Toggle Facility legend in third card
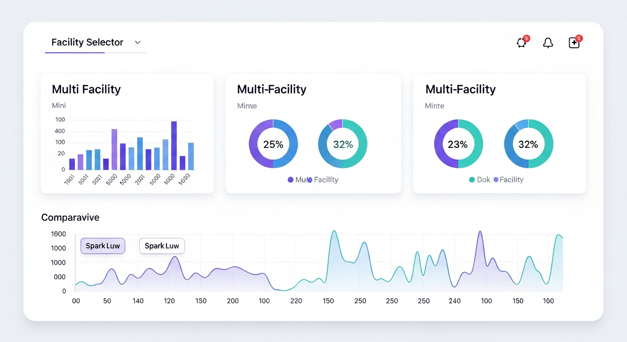The image size is (627, 342). coord(511,180)
